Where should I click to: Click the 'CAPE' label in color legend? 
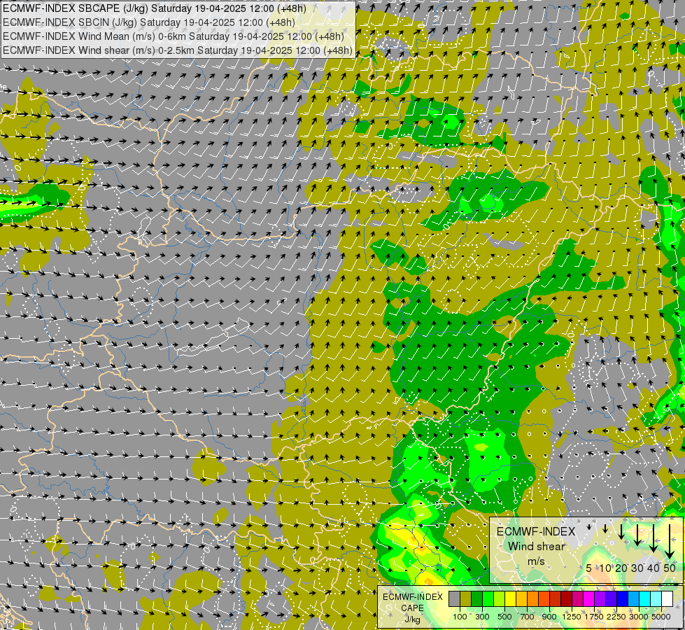coord(412,608)
